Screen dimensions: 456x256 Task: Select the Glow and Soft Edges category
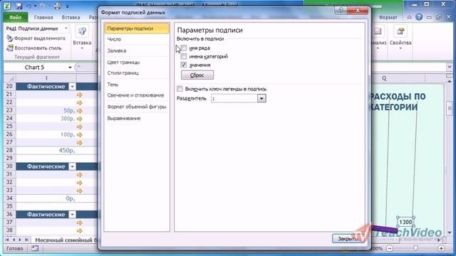click(x=137, y=95)
